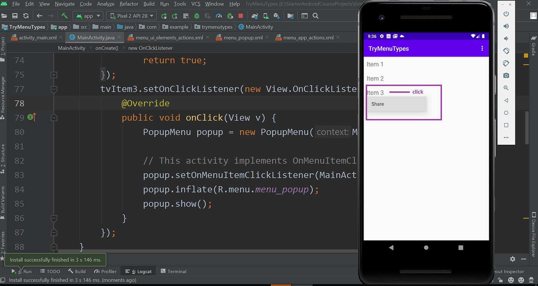538x286 pixels.
Task: Open the Refactor menu
Action: pyautogui.click(x=129, y=4)
